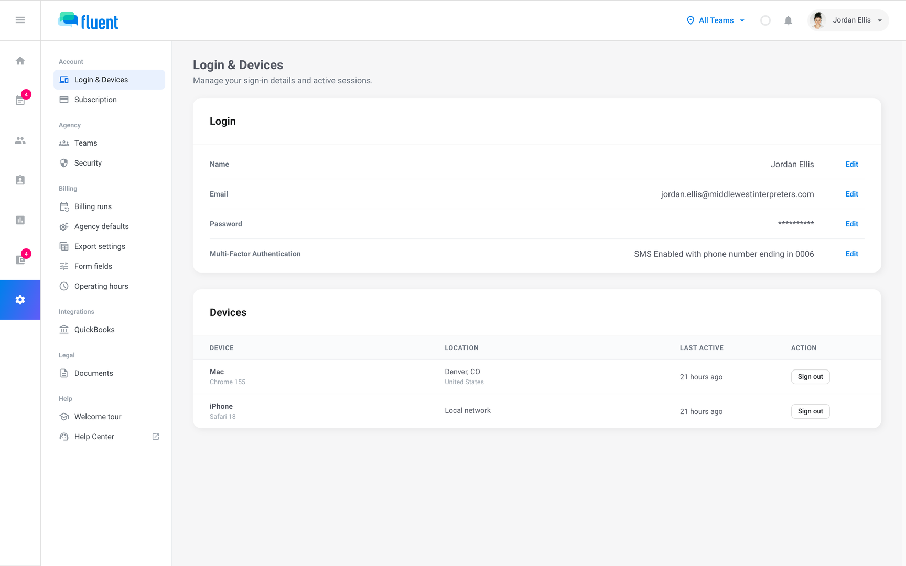Open the assignments badge icon in rail
Screen dimensions: 906x566
tap(20, 180)
